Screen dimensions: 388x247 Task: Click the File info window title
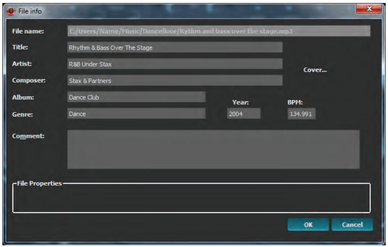click(30, 11)
